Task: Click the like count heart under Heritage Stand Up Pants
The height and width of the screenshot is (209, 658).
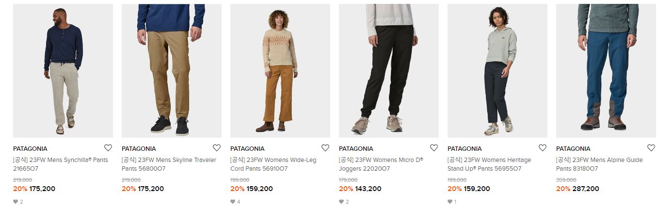Action: pyautogui.click(x=450, y=202)
